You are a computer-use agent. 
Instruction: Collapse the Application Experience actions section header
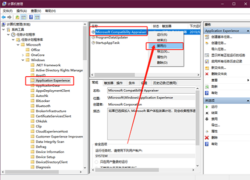click(248, 31)
